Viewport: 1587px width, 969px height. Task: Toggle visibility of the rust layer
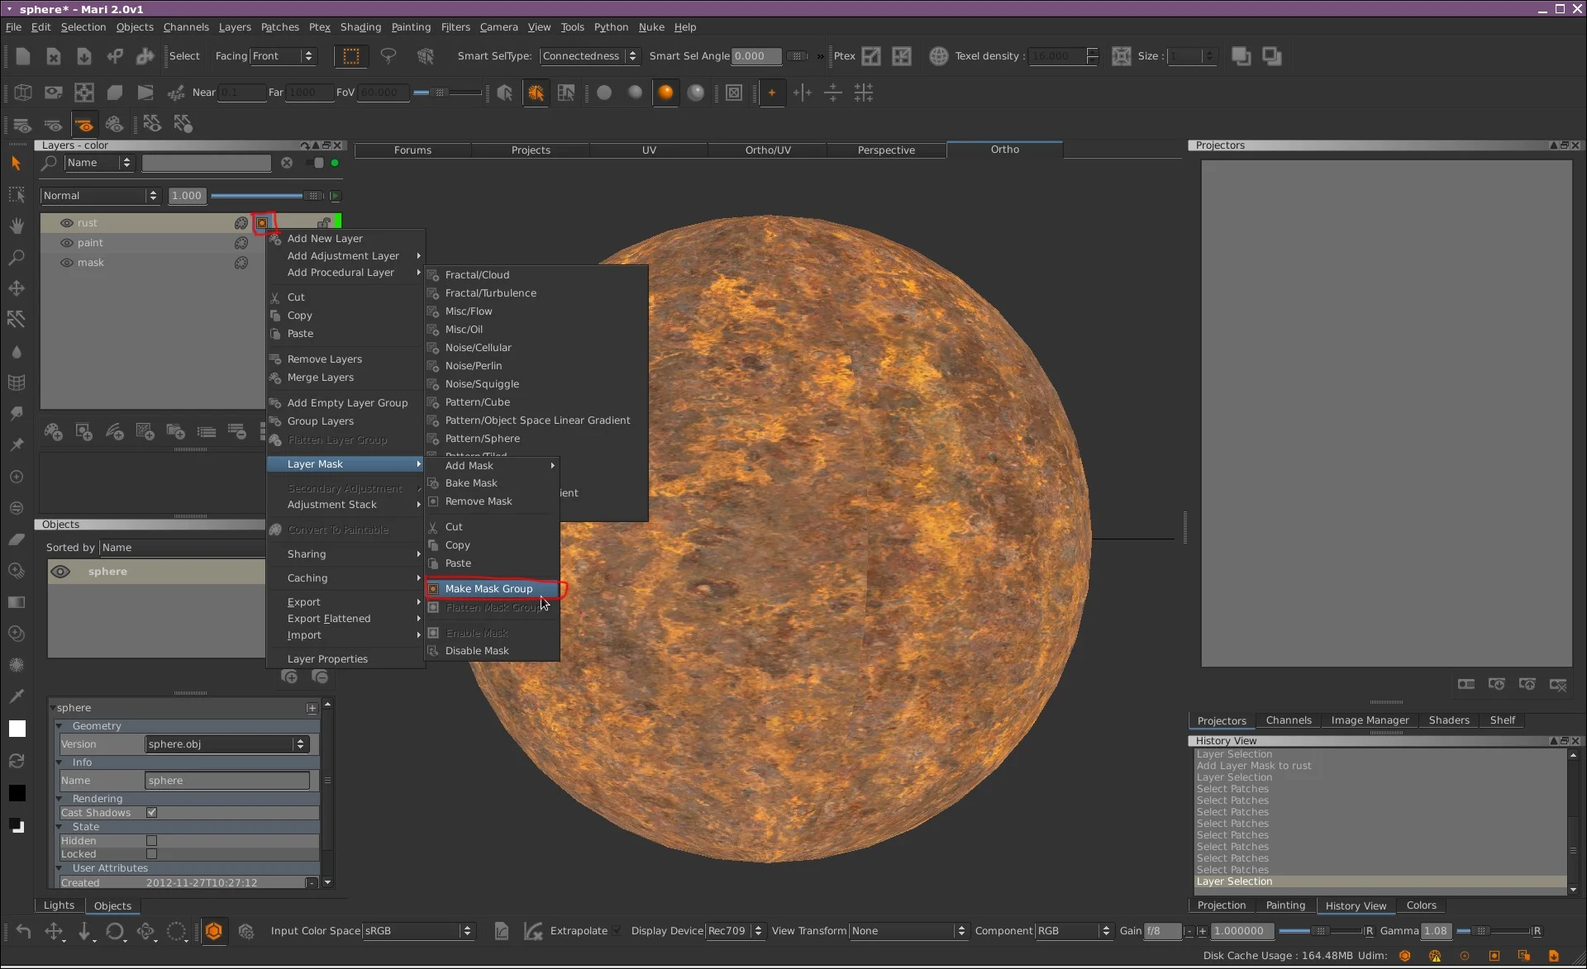point(66,222)
